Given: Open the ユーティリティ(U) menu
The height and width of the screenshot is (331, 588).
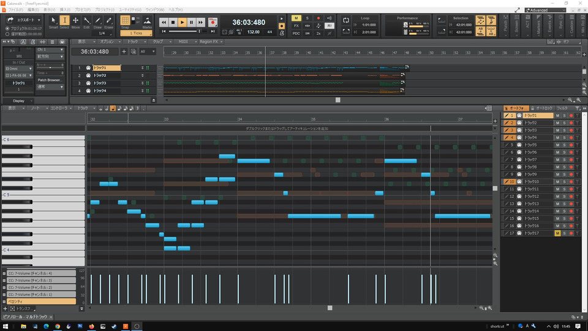Looking at the screenshot, I should tap(130, 10).
